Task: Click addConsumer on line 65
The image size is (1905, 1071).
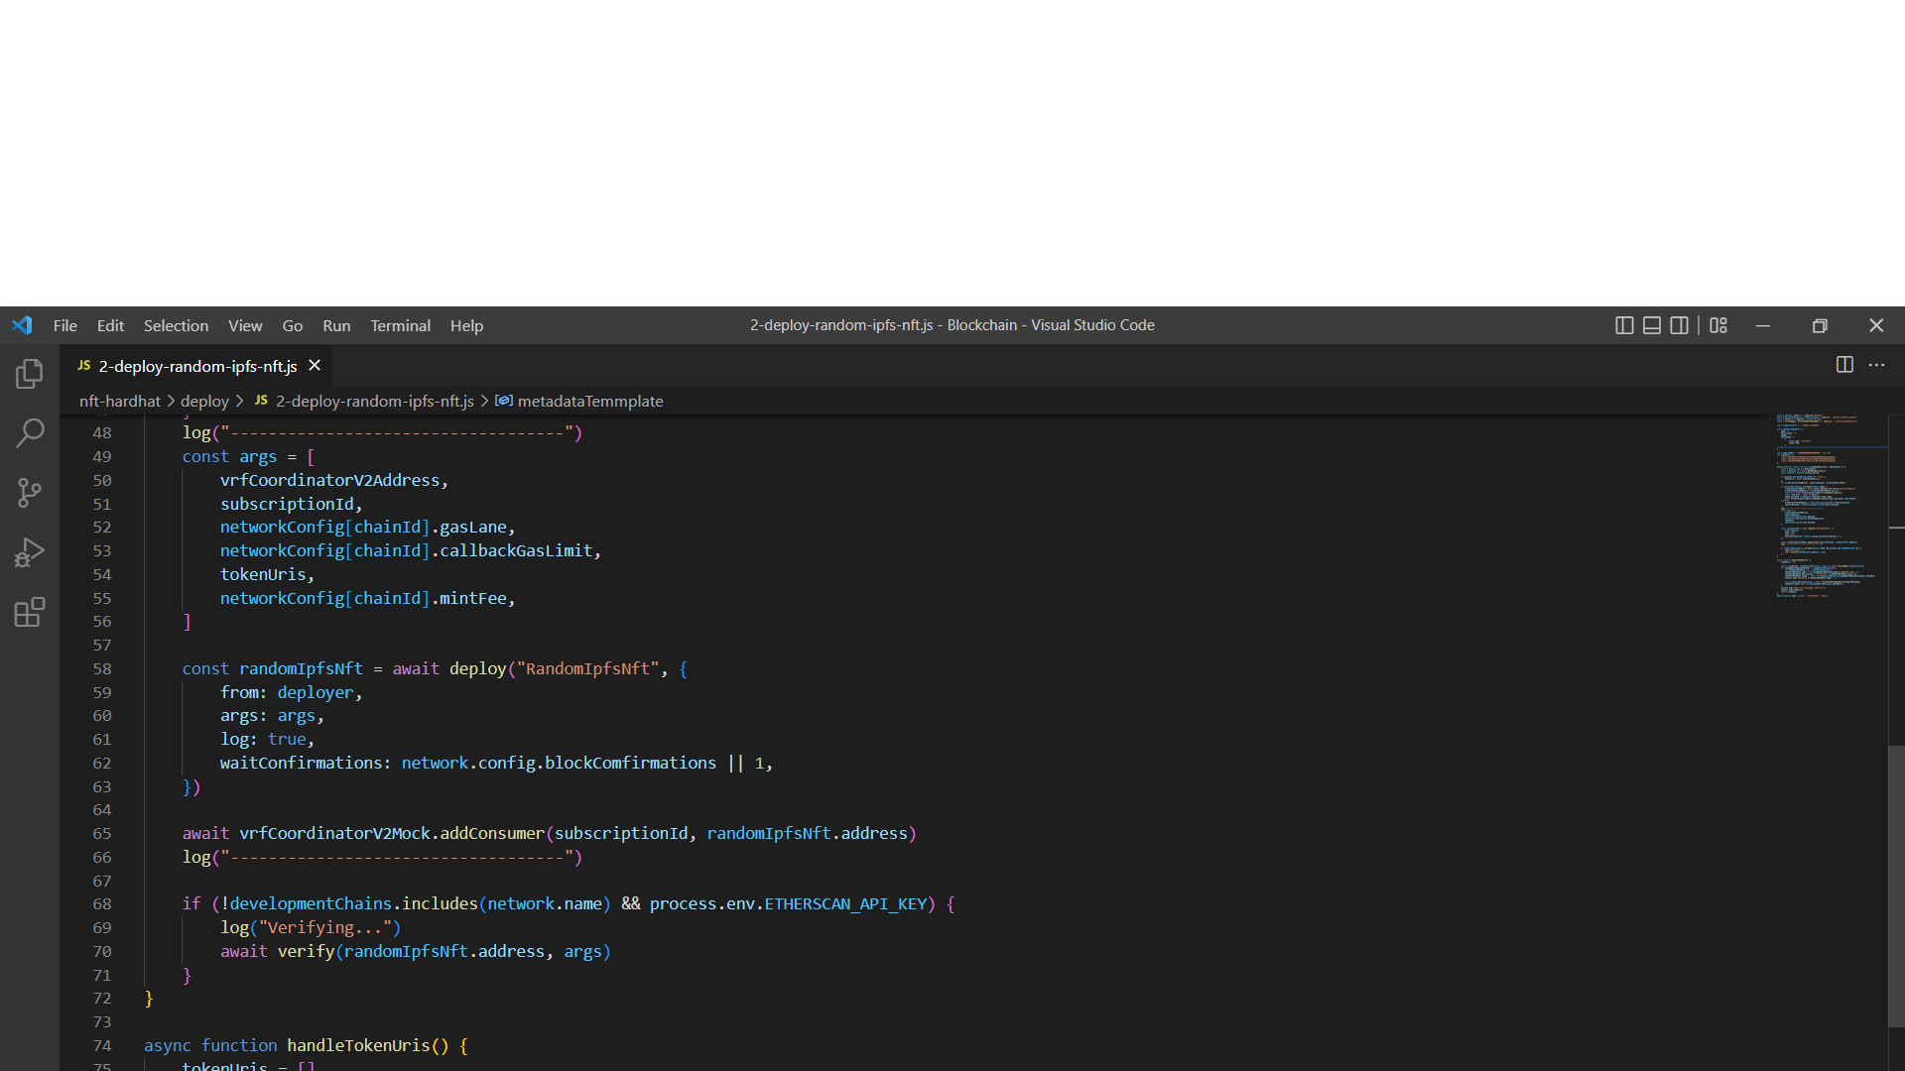Action: click(492, 833)
